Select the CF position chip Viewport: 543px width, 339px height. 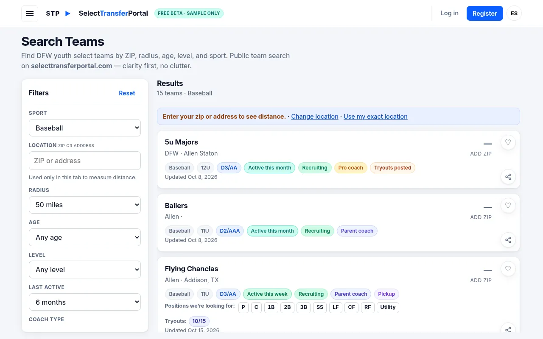point(352,307)
